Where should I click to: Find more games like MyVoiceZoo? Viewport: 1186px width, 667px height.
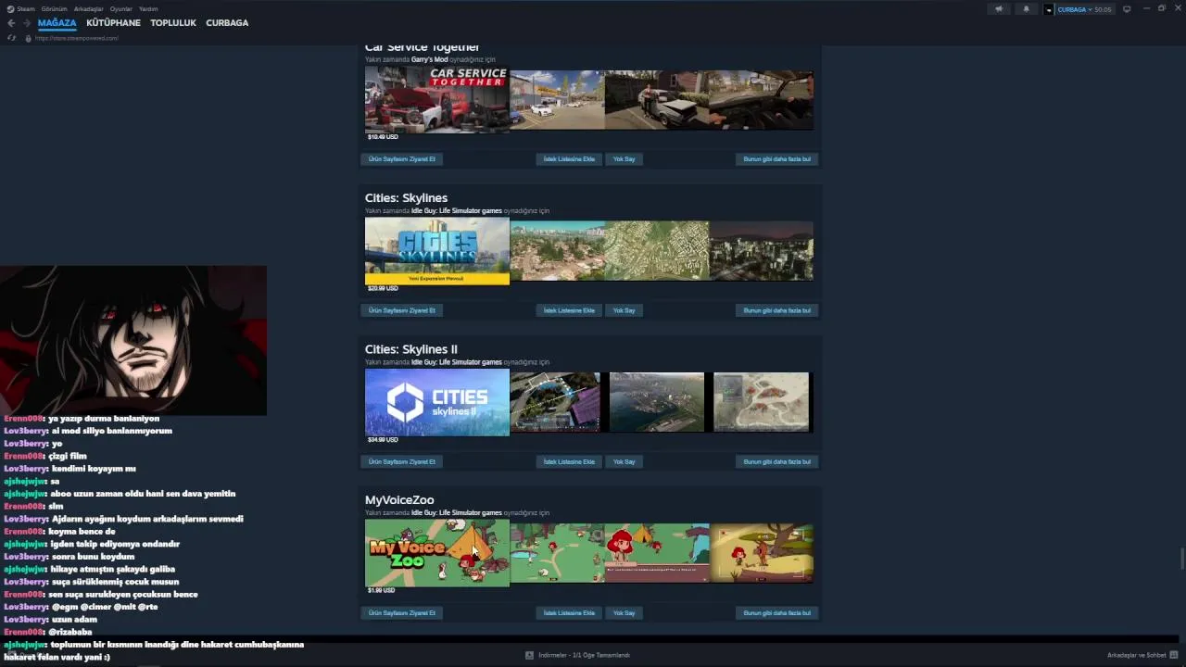point(776,612)
